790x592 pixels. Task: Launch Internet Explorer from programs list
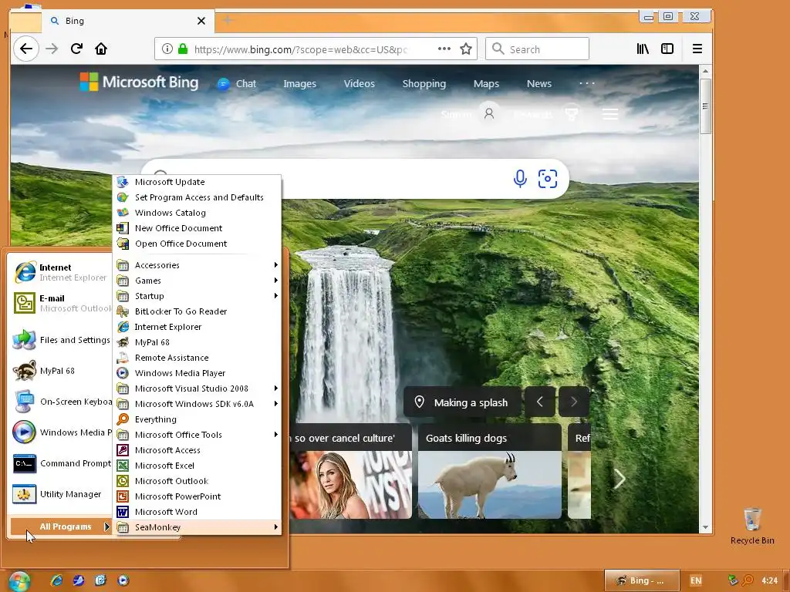click(197, 327)
